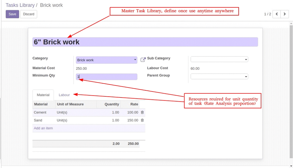Delete the Sand row using trash icon
The image size is (293, 168).
[x=142, y=120]
